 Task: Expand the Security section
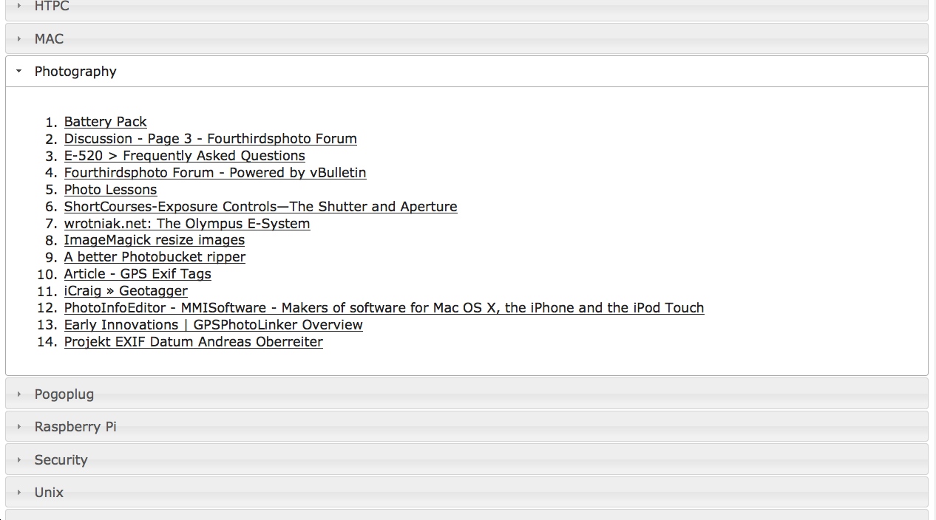[61, 459]
